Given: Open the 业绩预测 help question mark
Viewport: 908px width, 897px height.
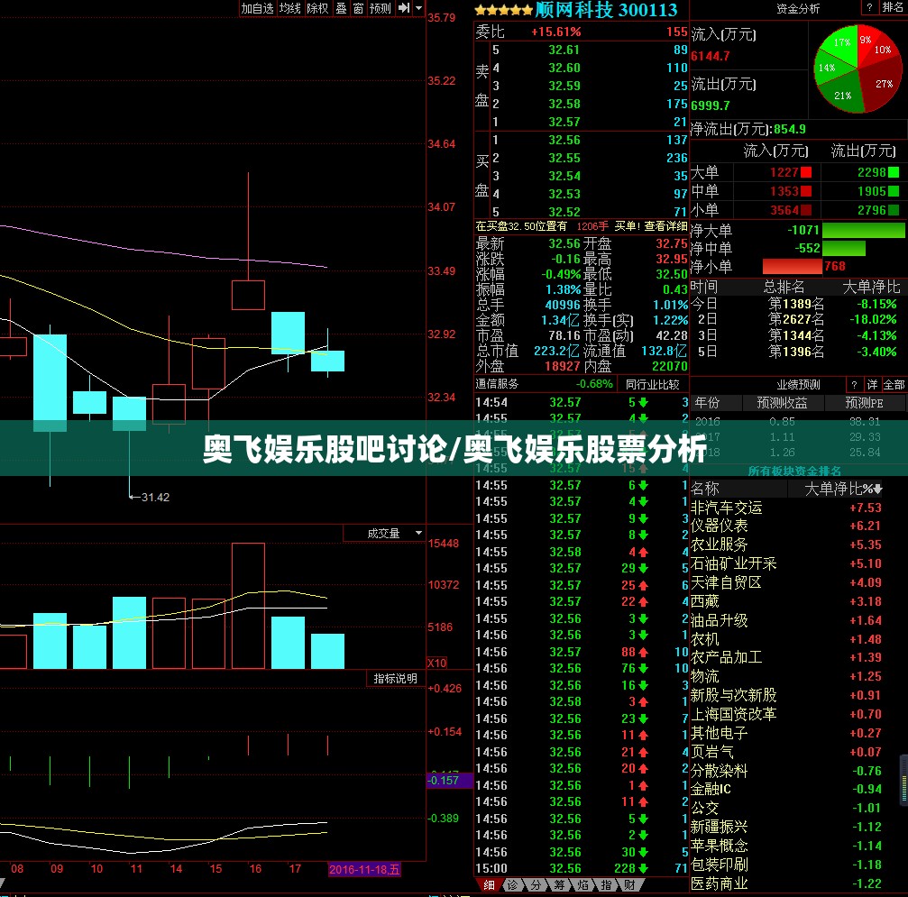Looking at the screenshot, I should [854, 385].
